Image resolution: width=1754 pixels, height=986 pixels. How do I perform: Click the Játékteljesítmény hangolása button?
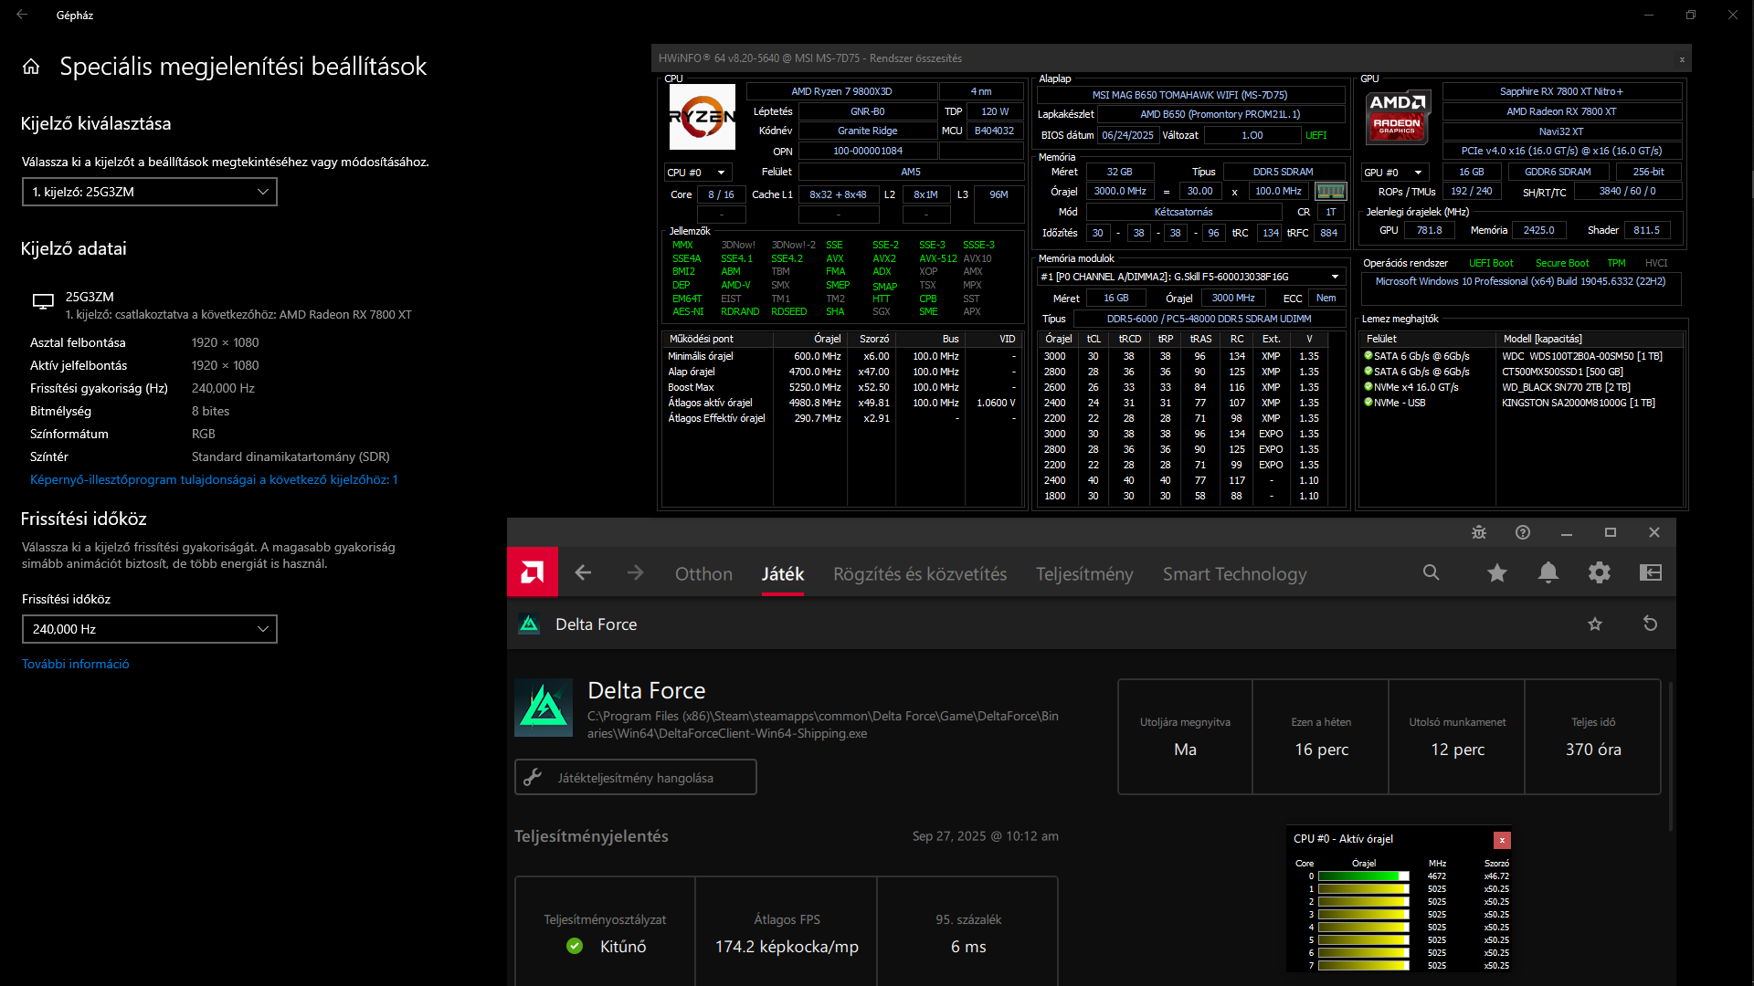[x=635, y=778]
